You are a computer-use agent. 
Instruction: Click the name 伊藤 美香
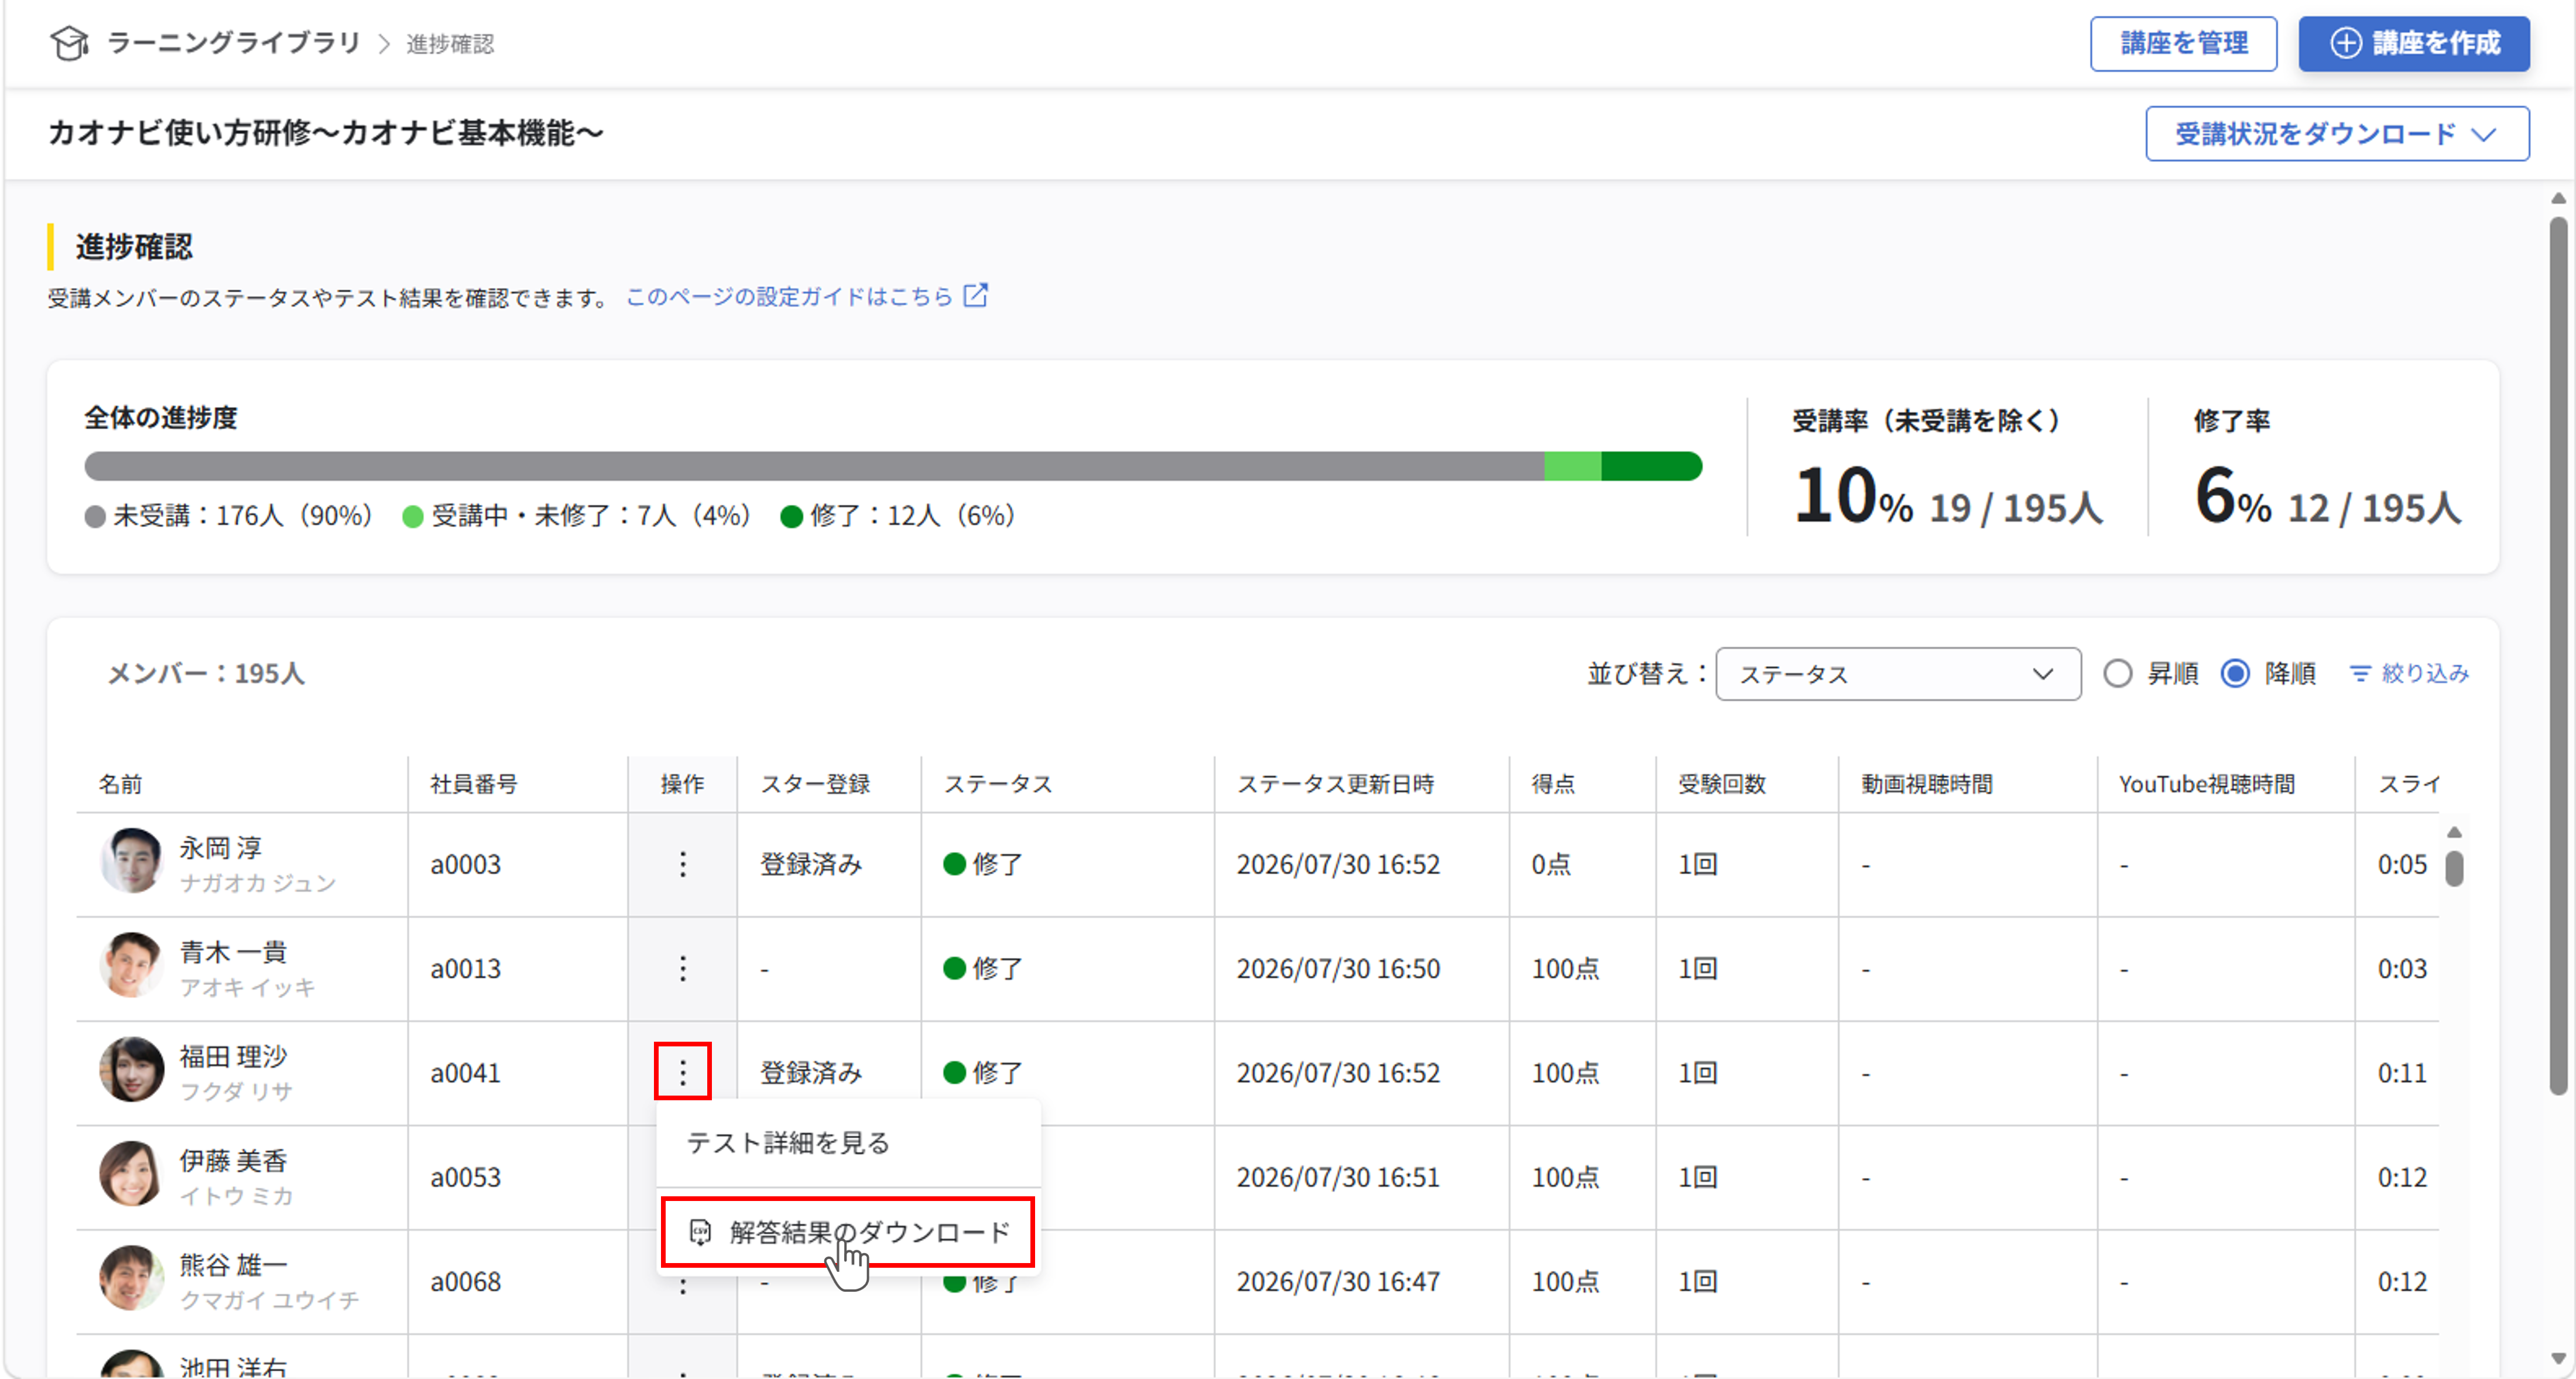point(233,1160)
